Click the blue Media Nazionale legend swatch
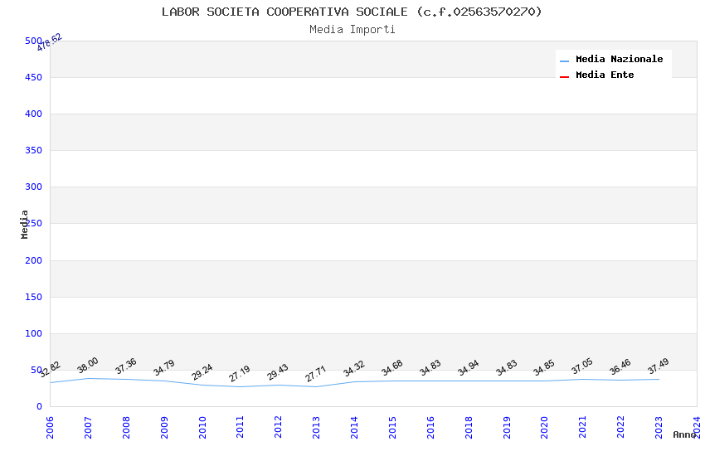 564,61
